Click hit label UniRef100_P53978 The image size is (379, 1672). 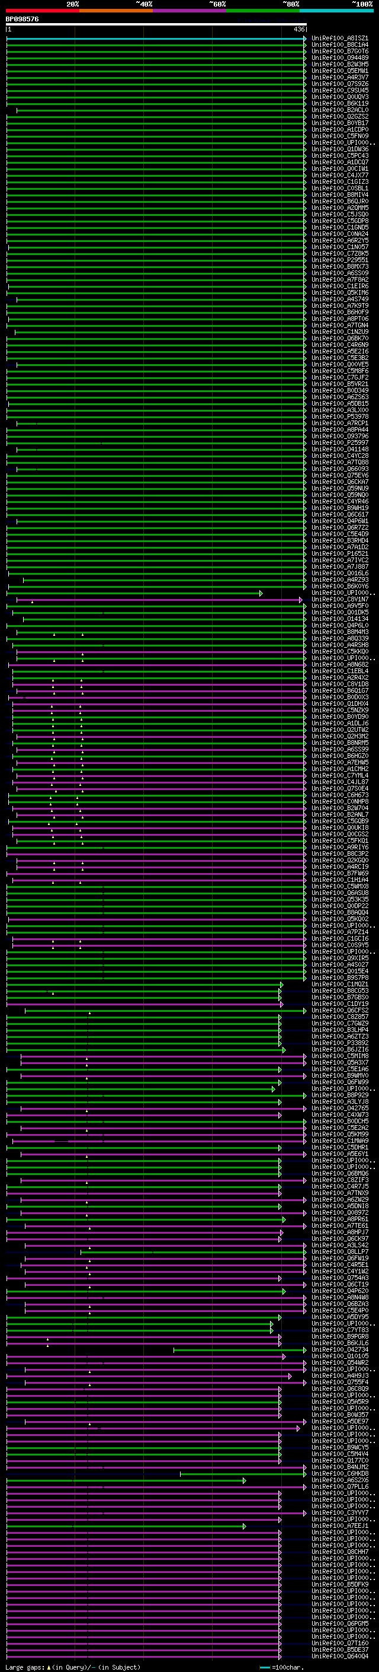pos(339,417)
